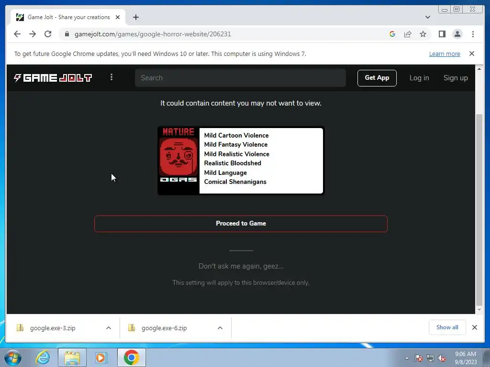
Task: Click the Google icon in the address bar
Action: [x=392, y=34]
